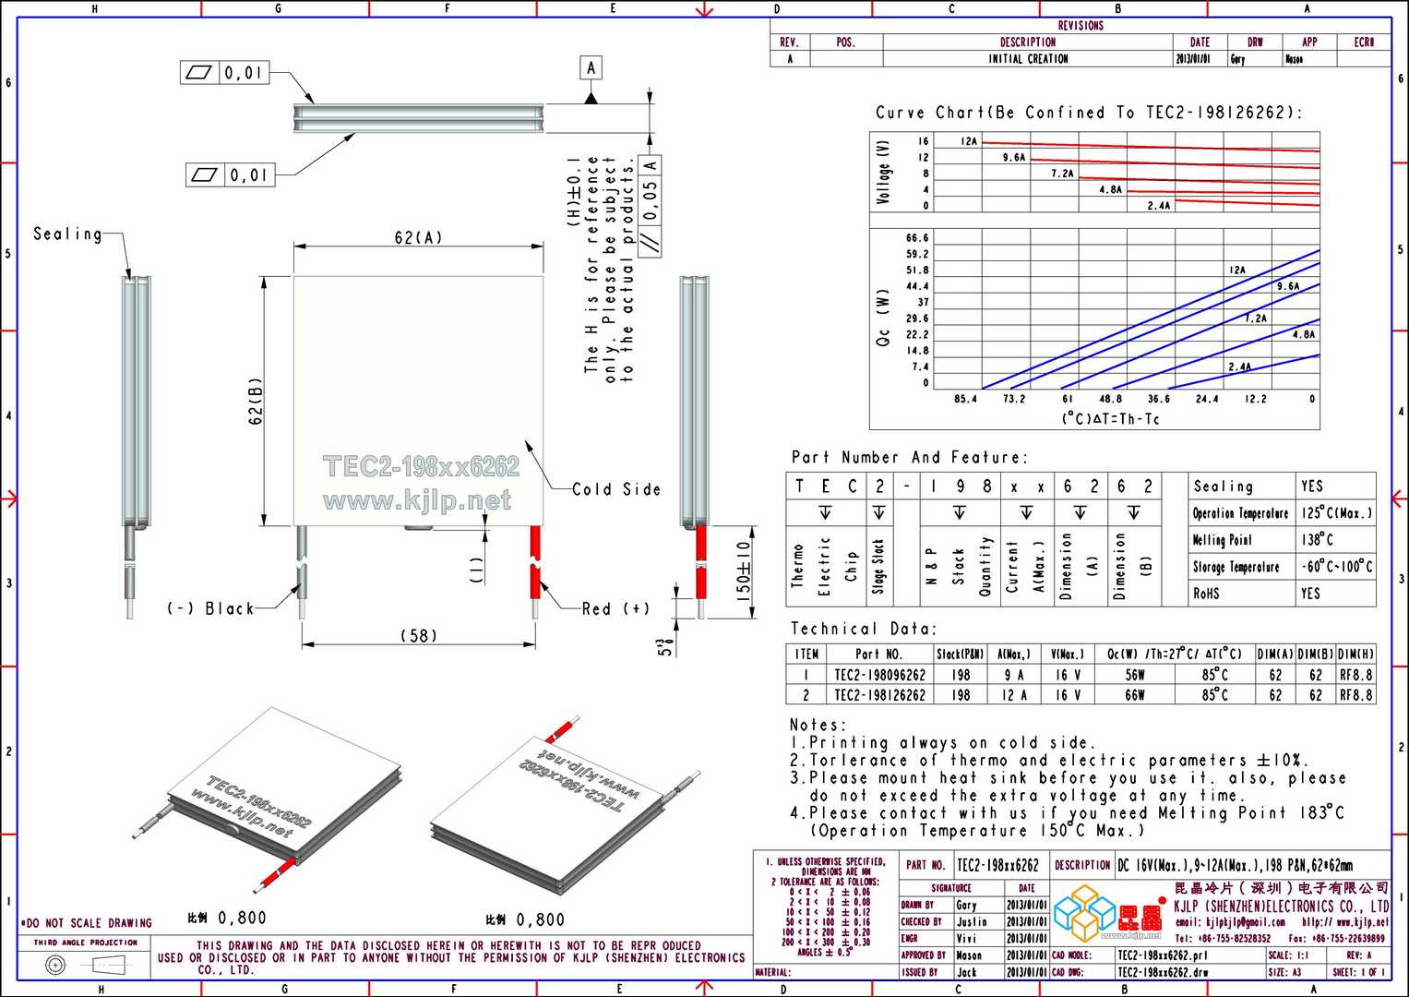Select part number cell TEC2-198126262
Screen dimensions: 1409x997
(x=879, y=695)
